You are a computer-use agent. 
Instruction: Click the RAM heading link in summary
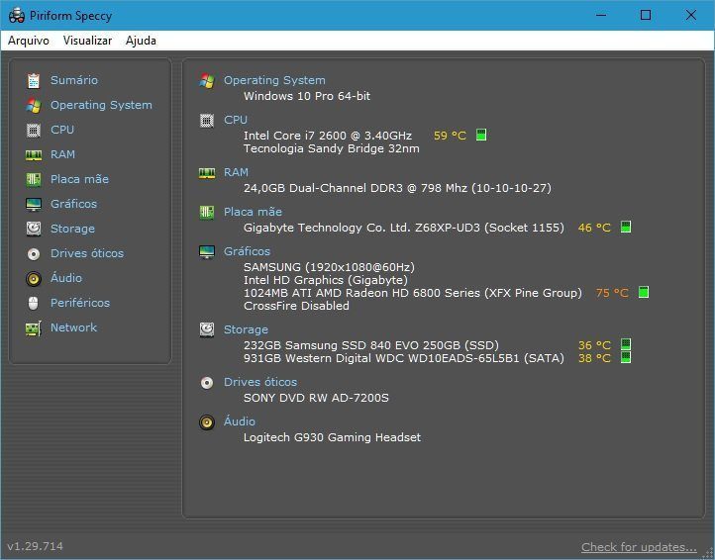tap(236, 172)
